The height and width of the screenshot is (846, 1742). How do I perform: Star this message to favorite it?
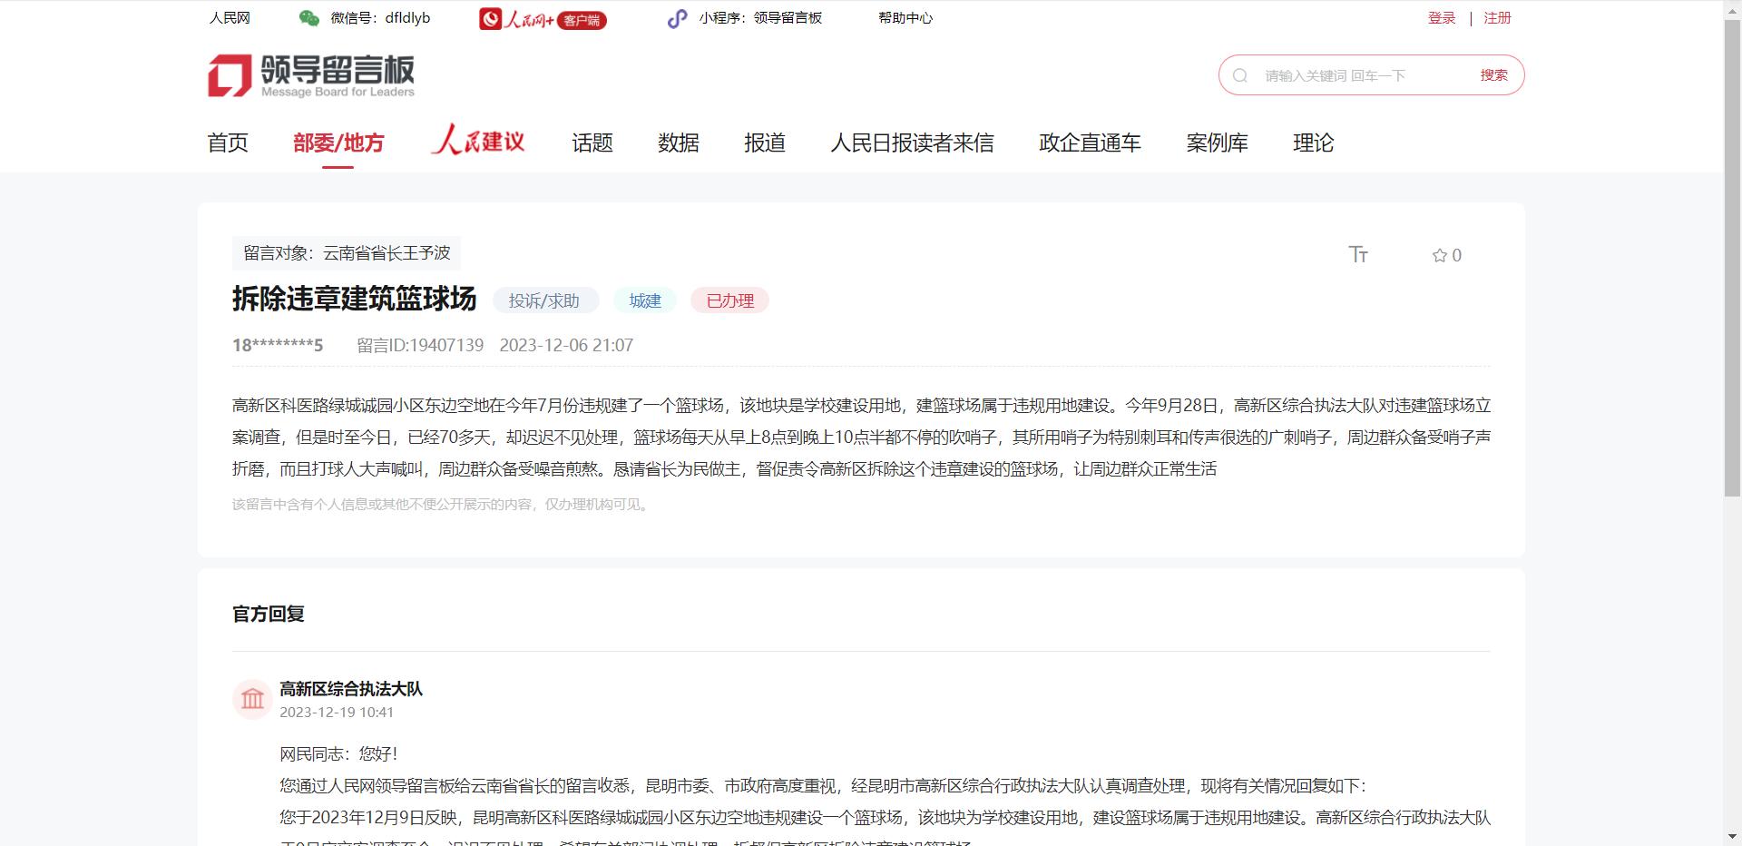(x=1440, y=255)
